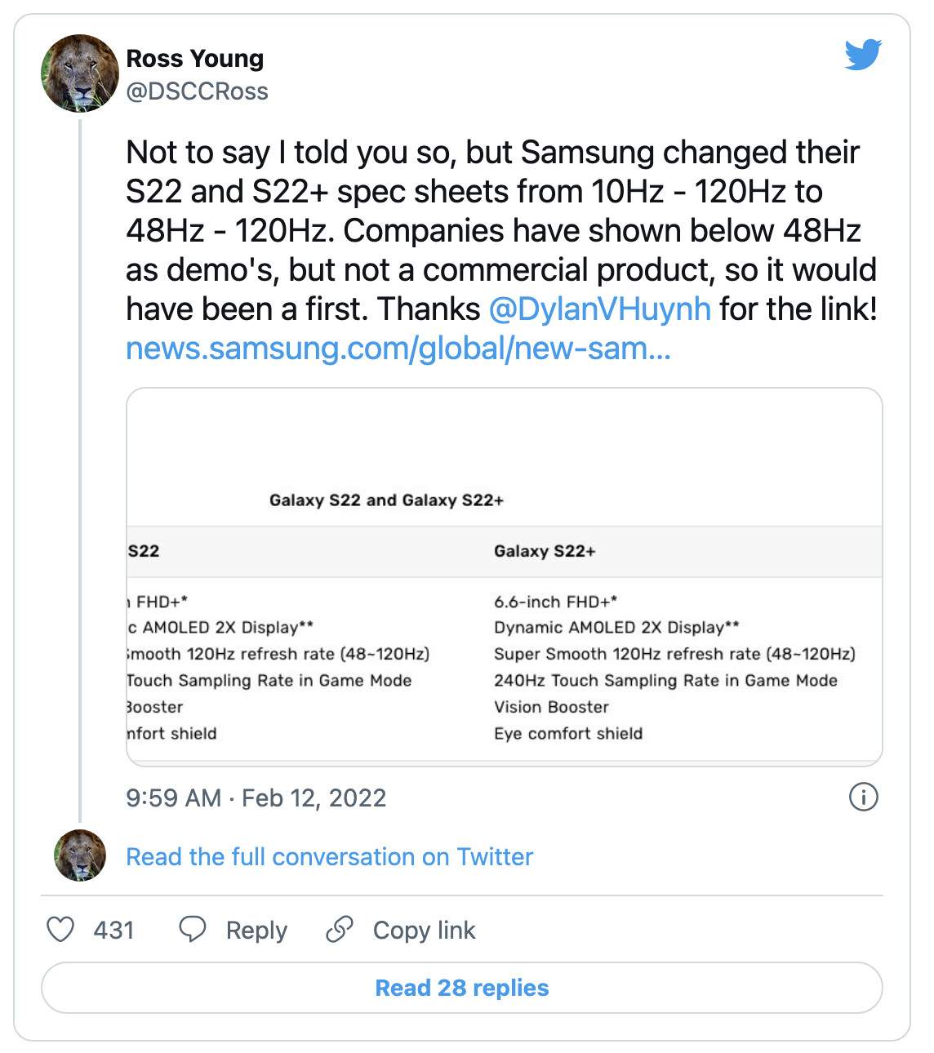Click the Reply label text
The height and width of the screenshot is (1053, 934).
[256, 930]
